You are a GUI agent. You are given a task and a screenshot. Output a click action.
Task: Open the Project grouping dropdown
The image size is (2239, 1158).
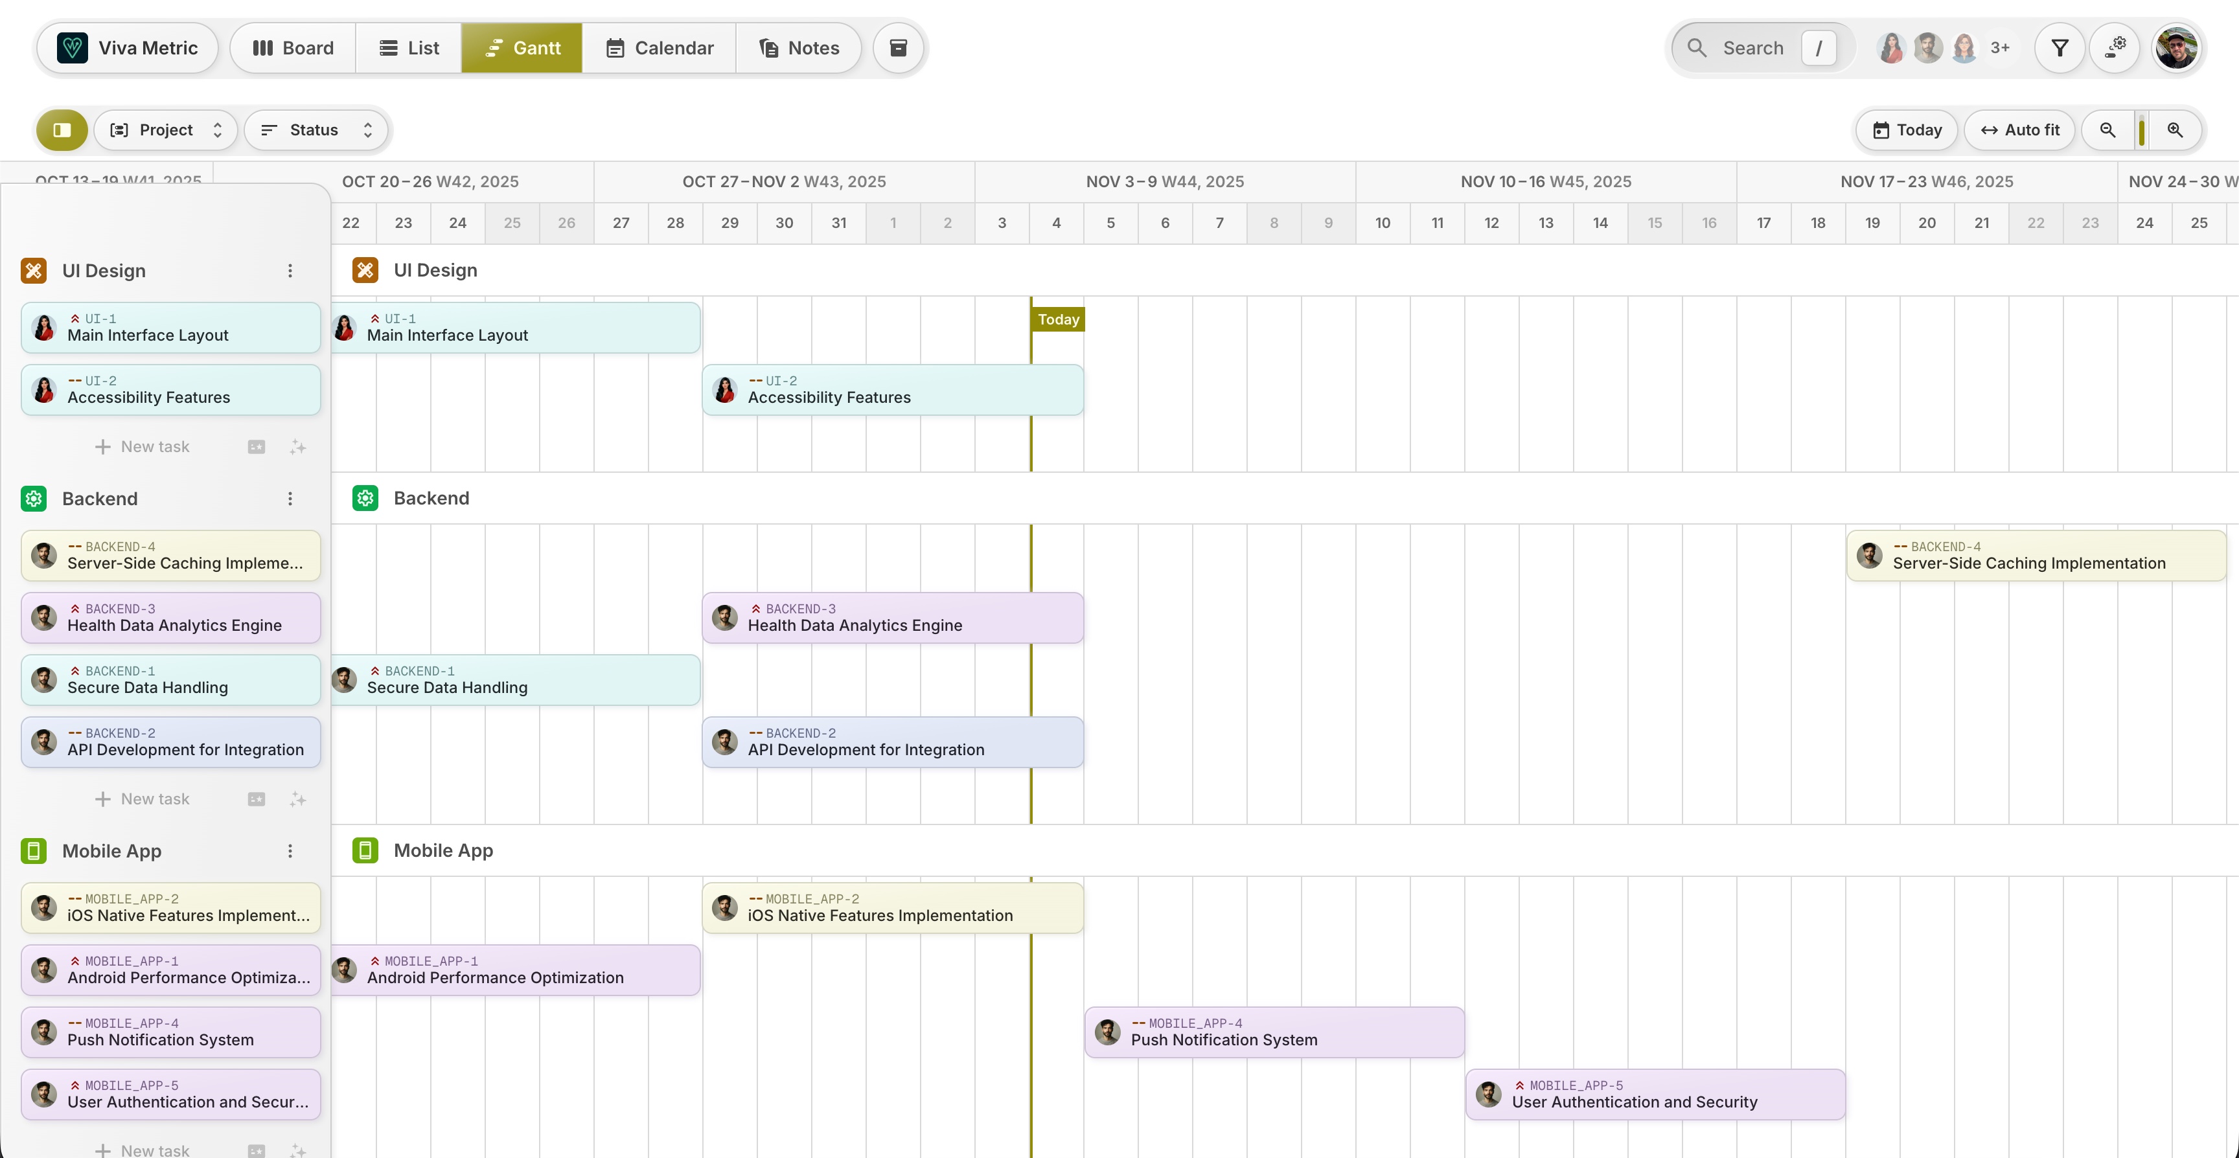[166, 130]
